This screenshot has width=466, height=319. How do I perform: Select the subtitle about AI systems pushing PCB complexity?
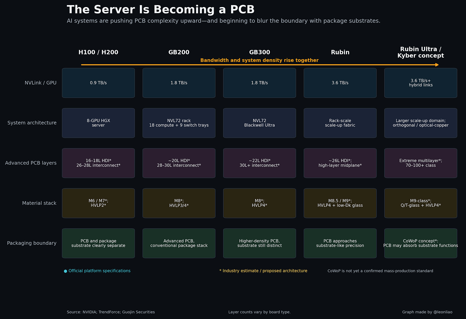[x=223, y=21]
